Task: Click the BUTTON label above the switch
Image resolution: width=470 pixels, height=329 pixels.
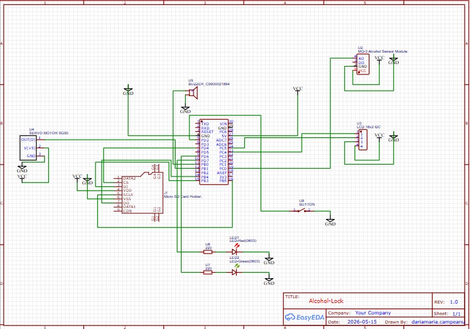Action: tap(307, 204)
